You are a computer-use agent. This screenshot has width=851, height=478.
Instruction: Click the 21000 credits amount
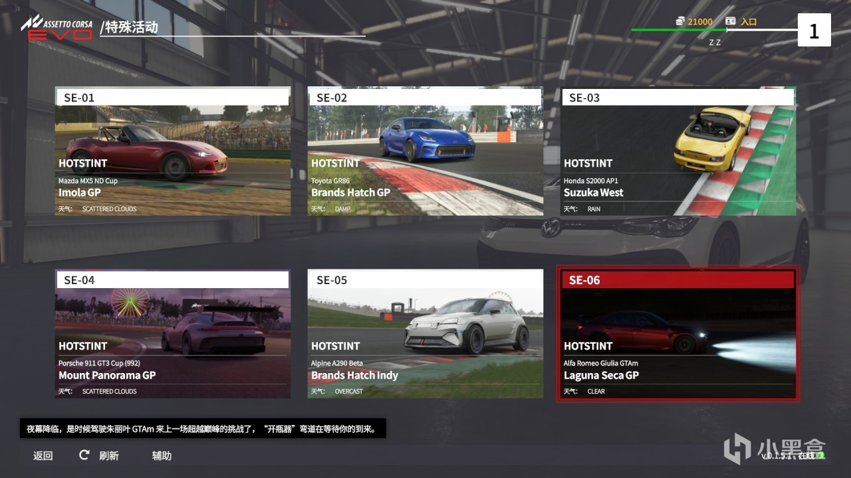[x=700, y=21]
